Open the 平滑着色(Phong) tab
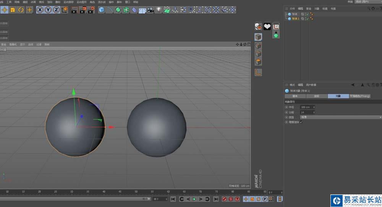 (x=360, y=96)
